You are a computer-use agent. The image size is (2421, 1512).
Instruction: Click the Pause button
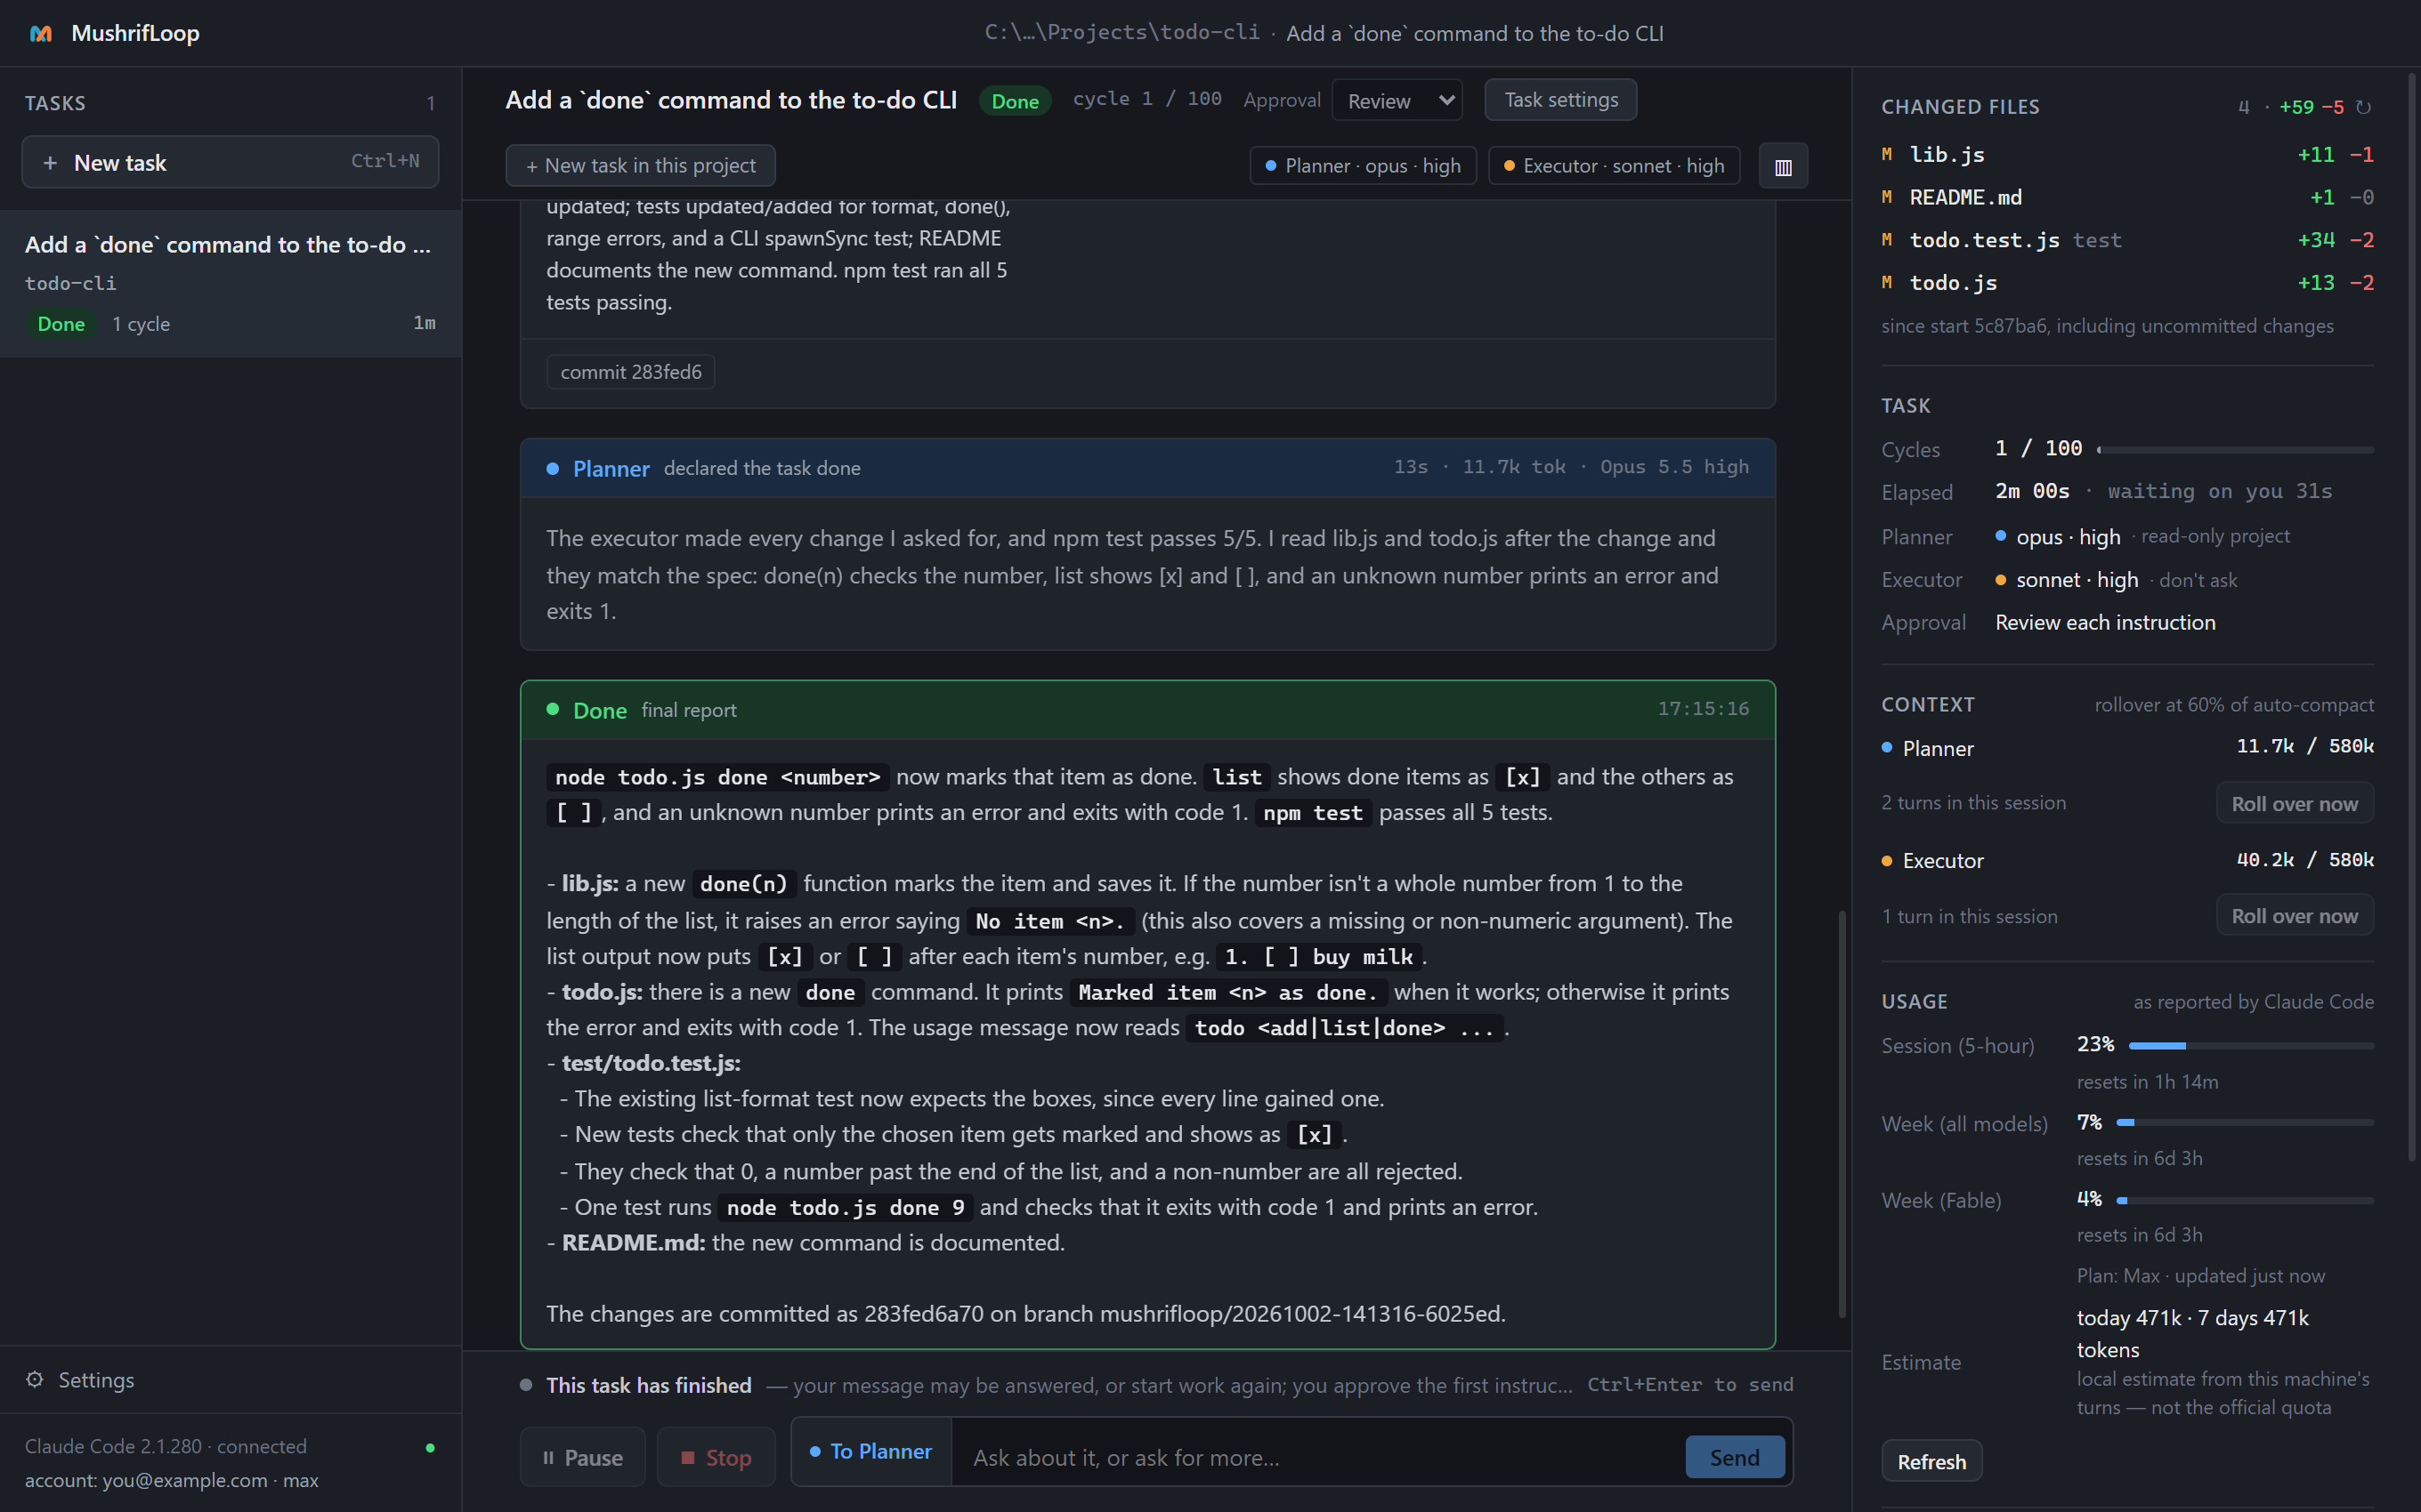click(582, 1457)
